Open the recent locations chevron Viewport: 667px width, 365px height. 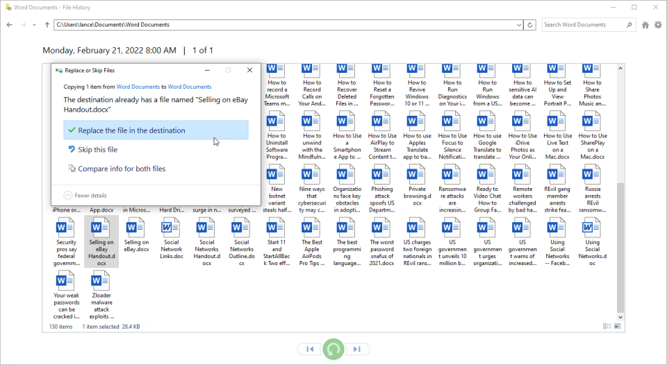35,25
